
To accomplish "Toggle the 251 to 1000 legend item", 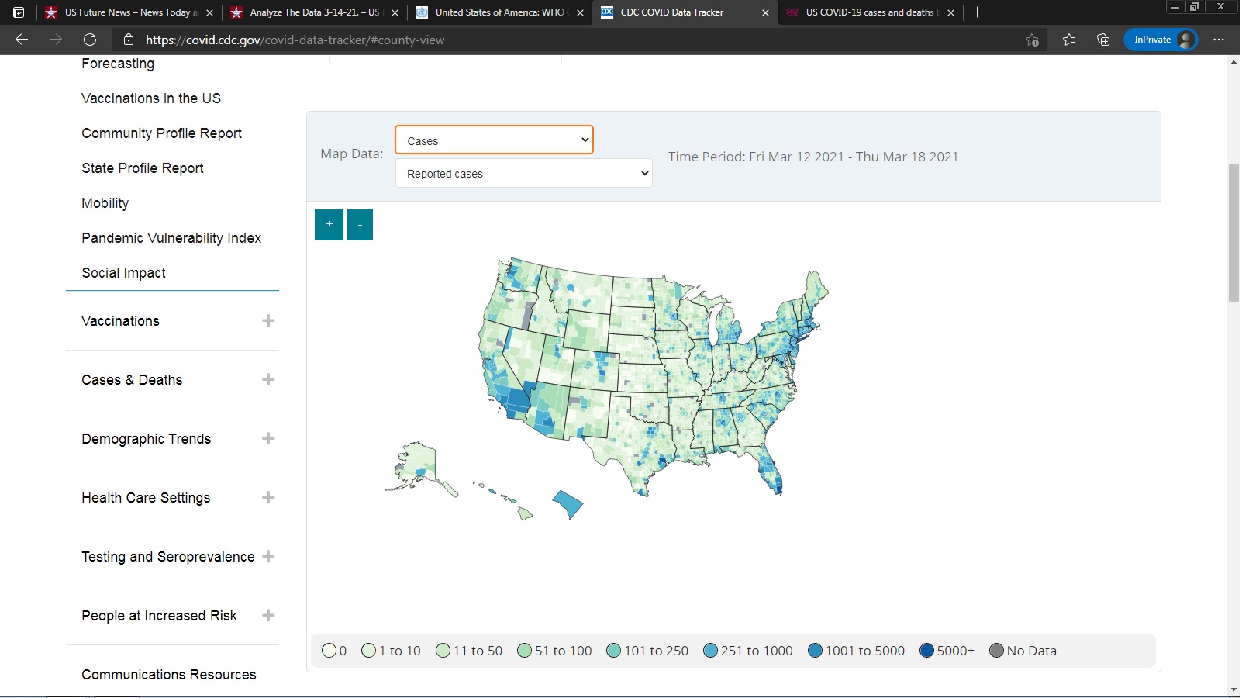I will [x=747, y=651].
